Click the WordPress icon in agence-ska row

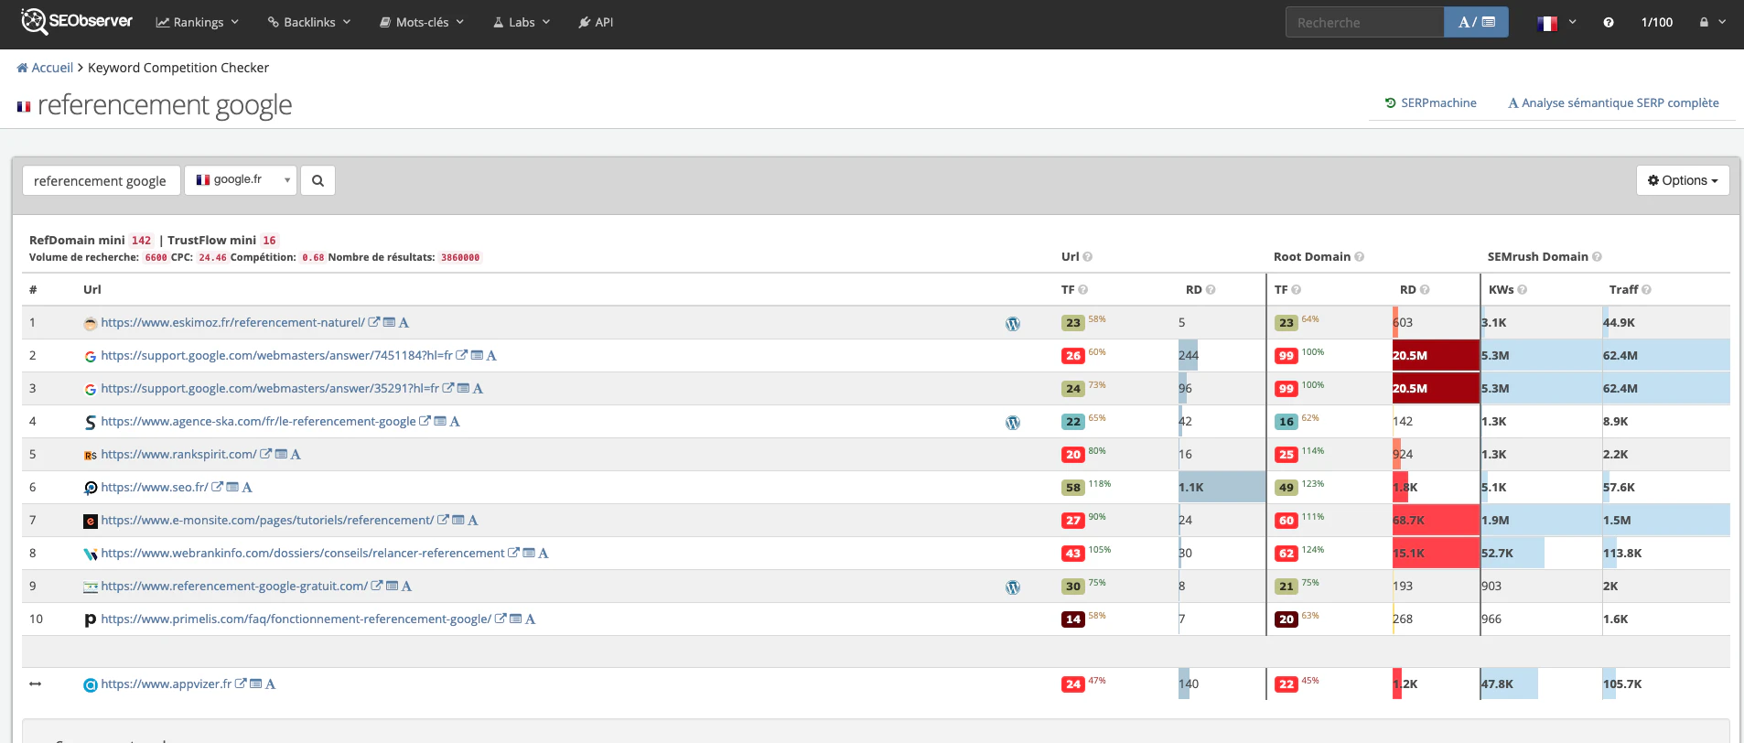tap(1013, 423)
